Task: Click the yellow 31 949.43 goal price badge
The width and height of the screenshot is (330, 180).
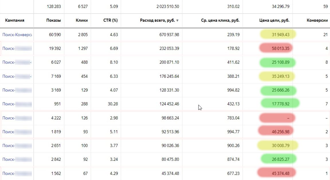Action: tap(278, 35)
